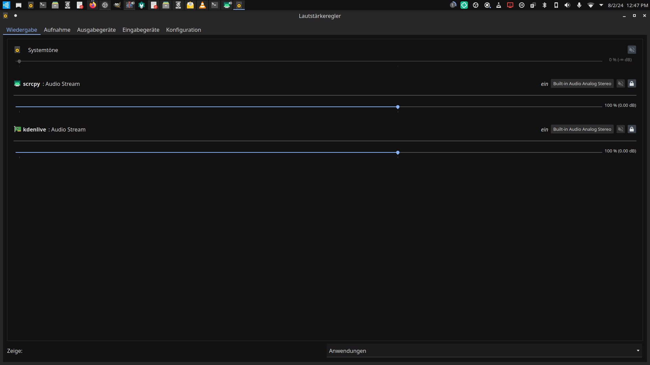Mute the Systemtöne stream
The image size is (650, 365).
[632, 50]
